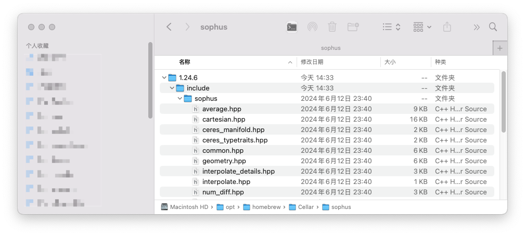Select the ceres_typetraits.hpp file icon
This screenshot has height=236, width=525.
pos(196,140)
